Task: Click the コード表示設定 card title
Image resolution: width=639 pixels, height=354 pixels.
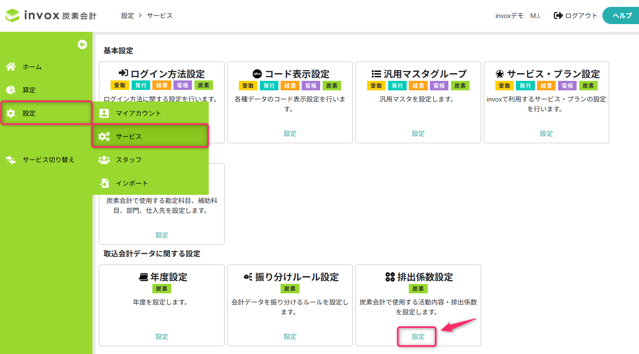Action: click(x=297, y=74)
